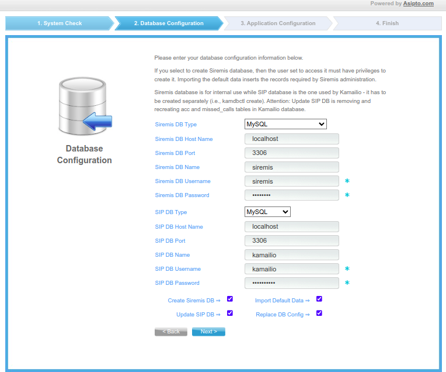Image resolution: width=446 pixels, height=372 pixels.
Task: Go to the System Check step tab
Action: 60,23
